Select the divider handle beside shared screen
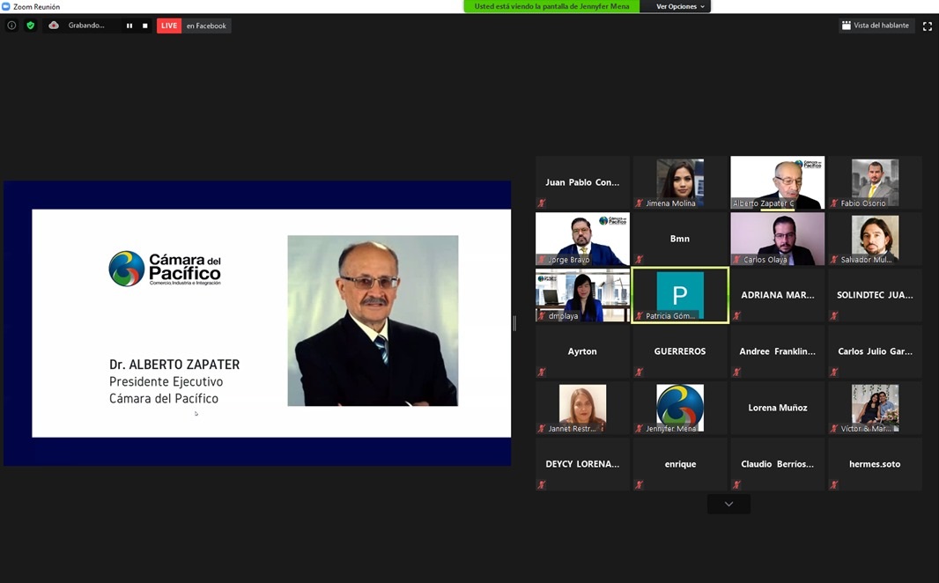Screen dimensions: 939x583 (514, 323)
